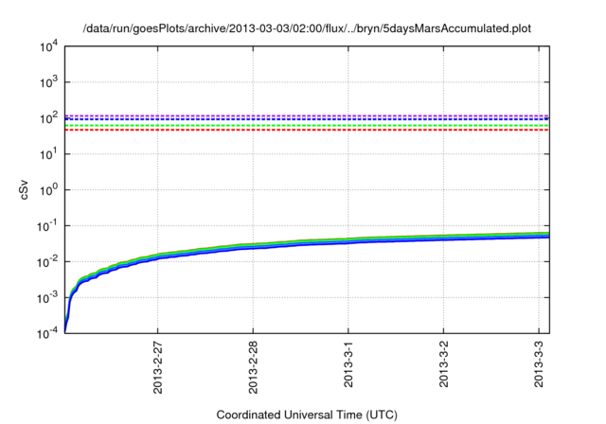Select the 10^-4 y-axis label
Screen dimensions: 606x424
(x=47, y=332)
